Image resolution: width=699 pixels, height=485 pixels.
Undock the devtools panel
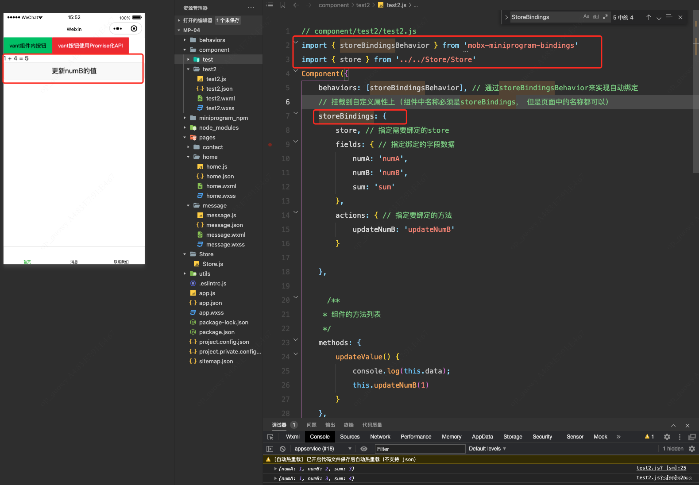[x=692, y=437]
